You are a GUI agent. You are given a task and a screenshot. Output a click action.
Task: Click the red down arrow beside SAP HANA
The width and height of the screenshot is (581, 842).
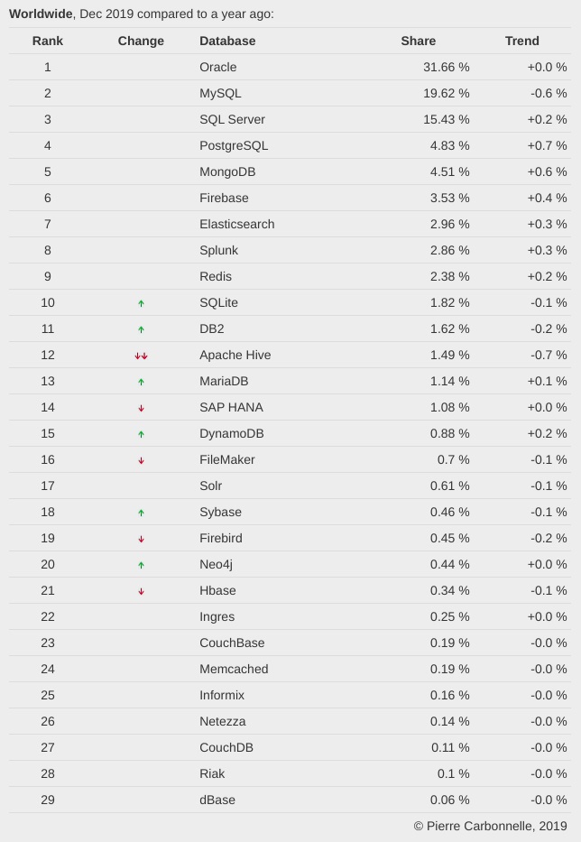[x=141, y=408]
